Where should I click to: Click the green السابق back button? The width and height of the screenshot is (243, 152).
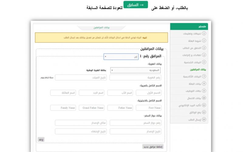tap(135, 5)
